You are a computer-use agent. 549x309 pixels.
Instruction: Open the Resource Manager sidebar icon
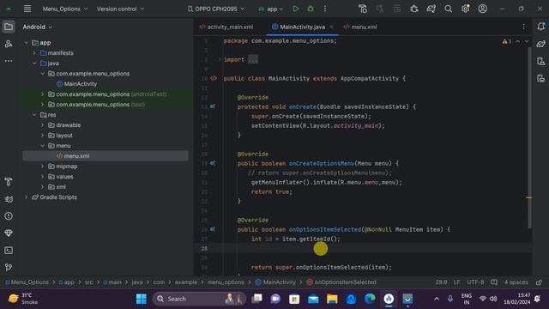click(9, 44)
